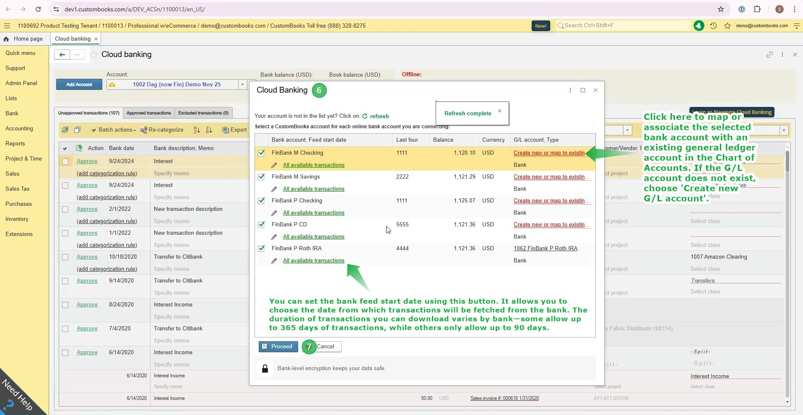Open the history clock icon in top bar
The width and height of the screenshot is (803, 415).
coord(713,26)
